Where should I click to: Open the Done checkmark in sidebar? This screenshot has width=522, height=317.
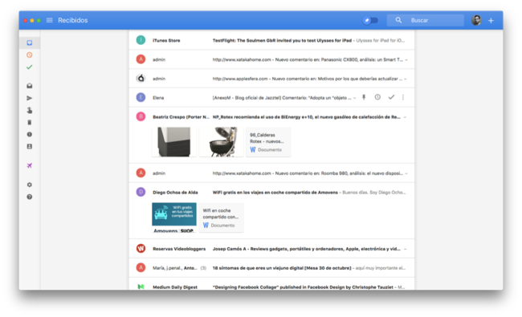click(x=30, y=67)
